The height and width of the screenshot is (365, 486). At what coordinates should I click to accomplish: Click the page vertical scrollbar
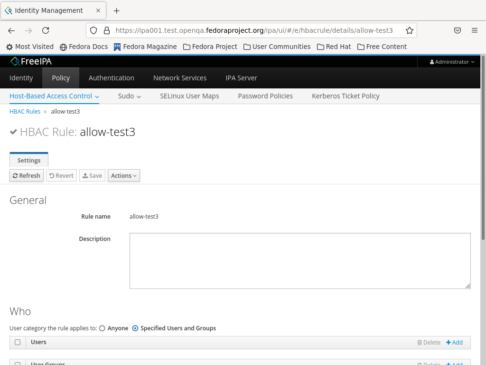pyautogui.click(x=483, y=147)
